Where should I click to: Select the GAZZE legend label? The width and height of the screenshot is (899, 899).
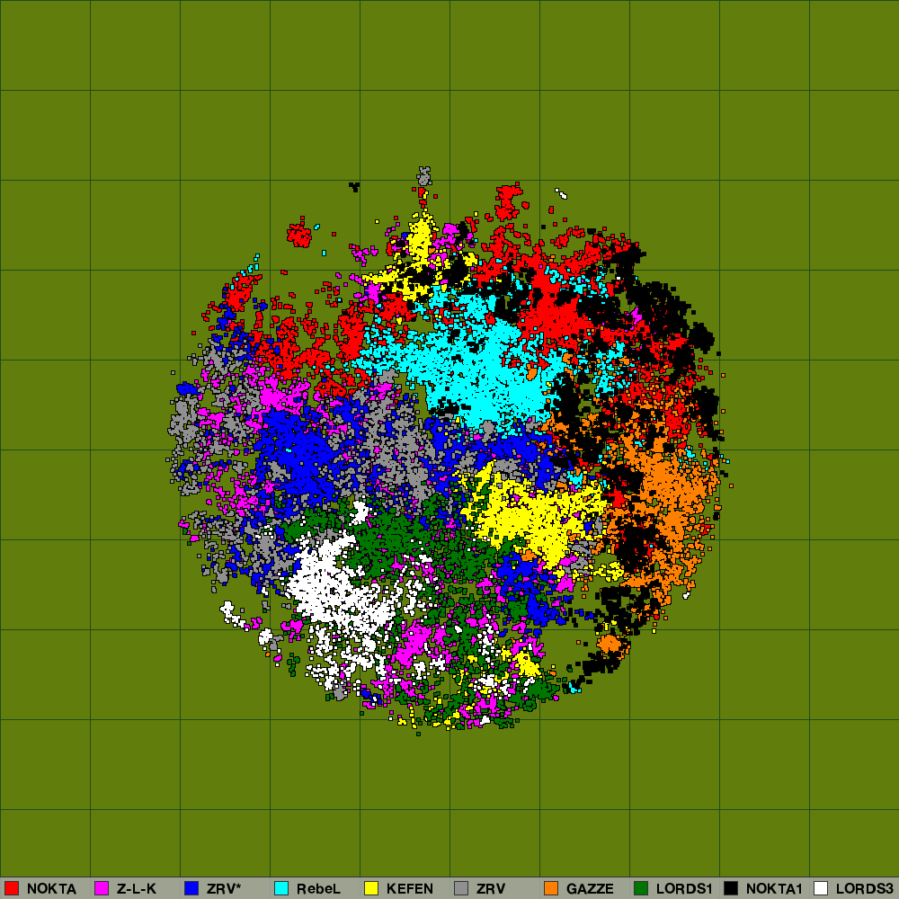[x=590, y=889]
